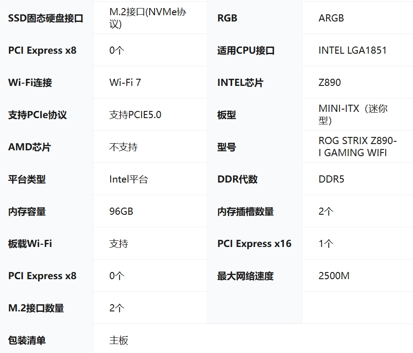Click the 支持 value beside 板载Wi-Fi
This screenshot has width=413, height=353.
click(119, 244)
